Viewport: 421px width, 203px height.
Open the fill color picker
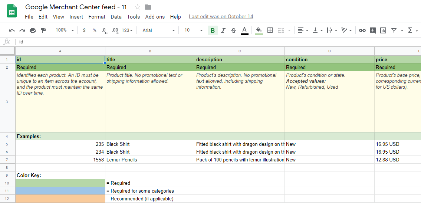point(259,30)
